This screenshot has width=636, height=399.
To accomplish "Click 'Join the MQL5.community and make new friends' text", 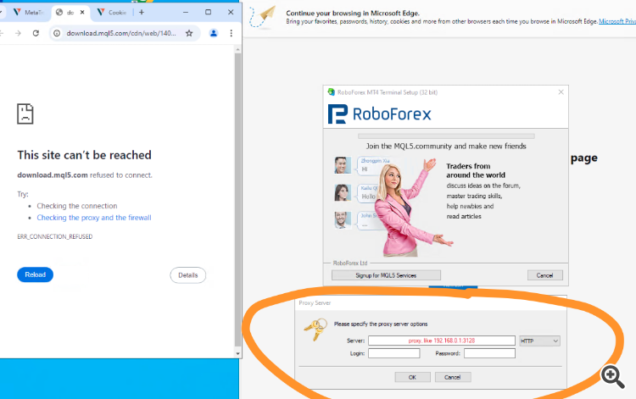I will (446, 147).
